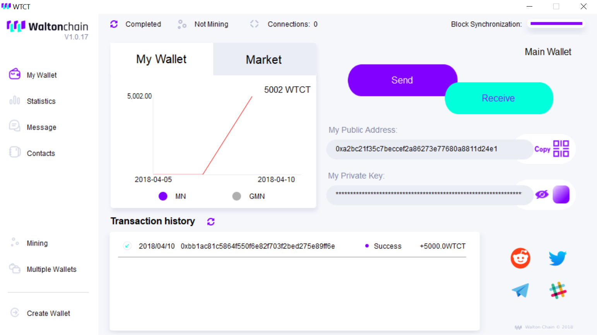Image resolution: width=597 pixels, height=335 pixels.
Task: Switch to the Market tab
Action: [264, 60]
